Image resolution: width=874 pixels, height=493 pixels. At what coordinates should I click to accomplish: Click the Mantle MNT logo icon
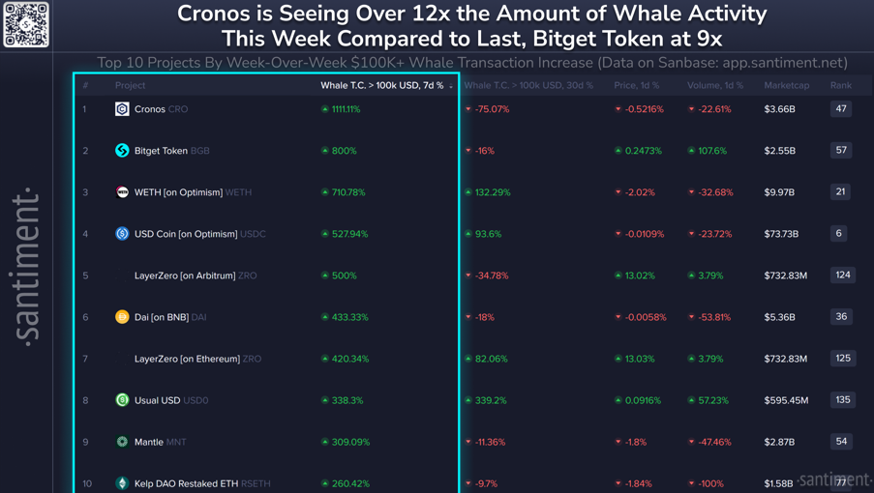click(x=122, y=442)
